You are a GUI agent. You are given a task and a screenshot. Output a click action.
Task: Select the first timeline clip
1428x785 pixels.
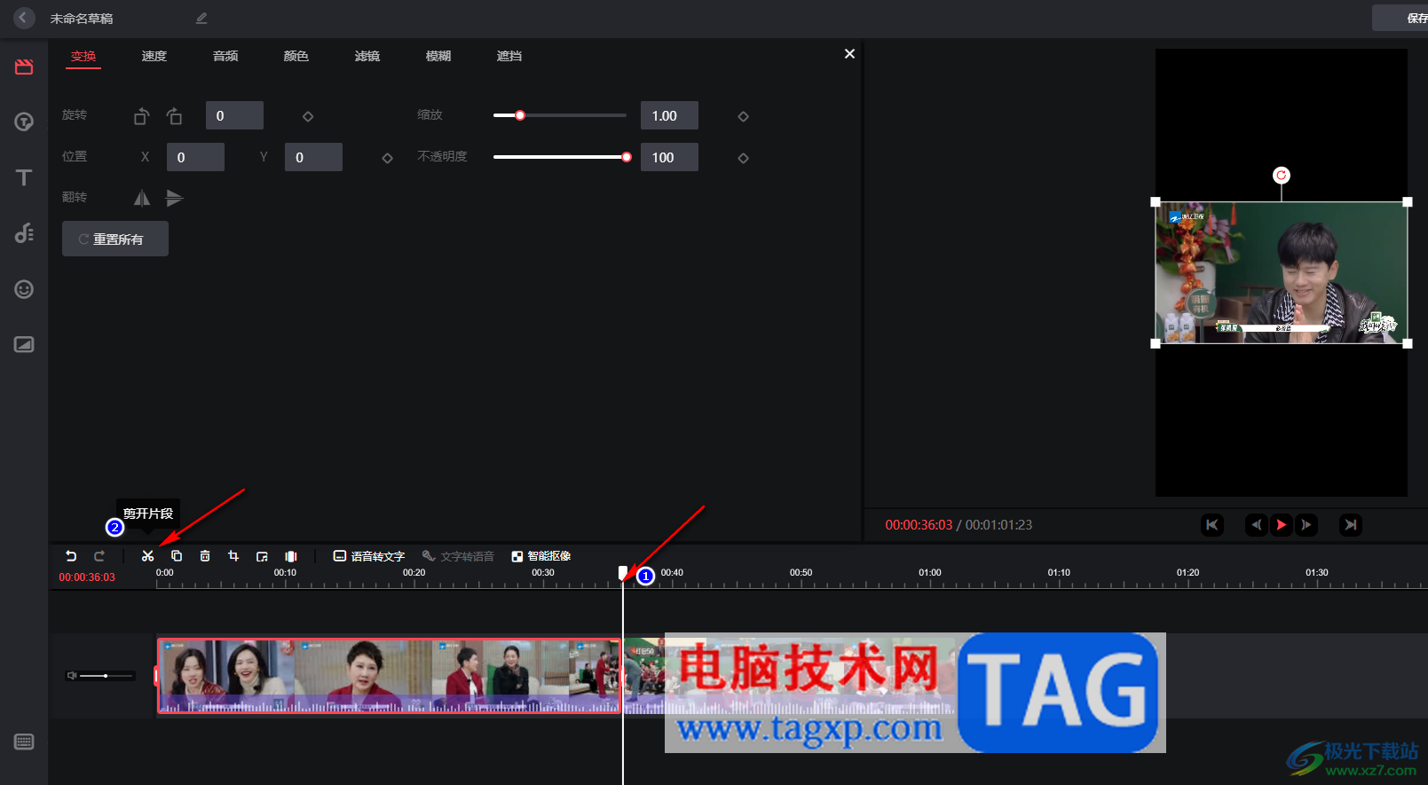pyautogui.click(x=389, y=676)
